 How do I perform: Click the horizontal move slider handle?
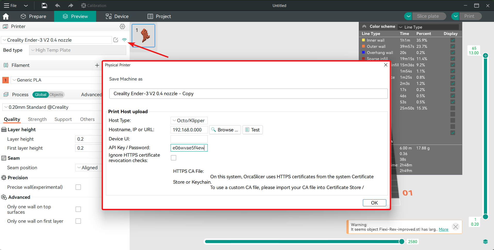[401, 242]
